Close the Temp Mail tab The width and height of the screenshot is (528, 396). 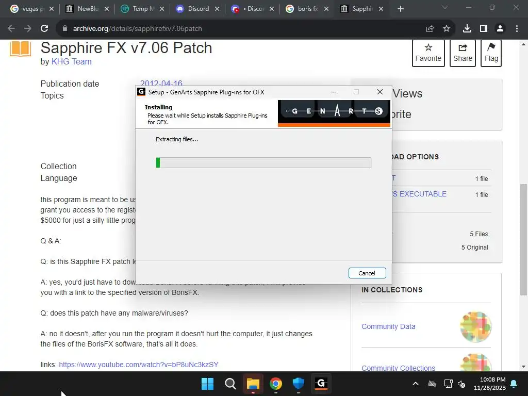[162, 9]
